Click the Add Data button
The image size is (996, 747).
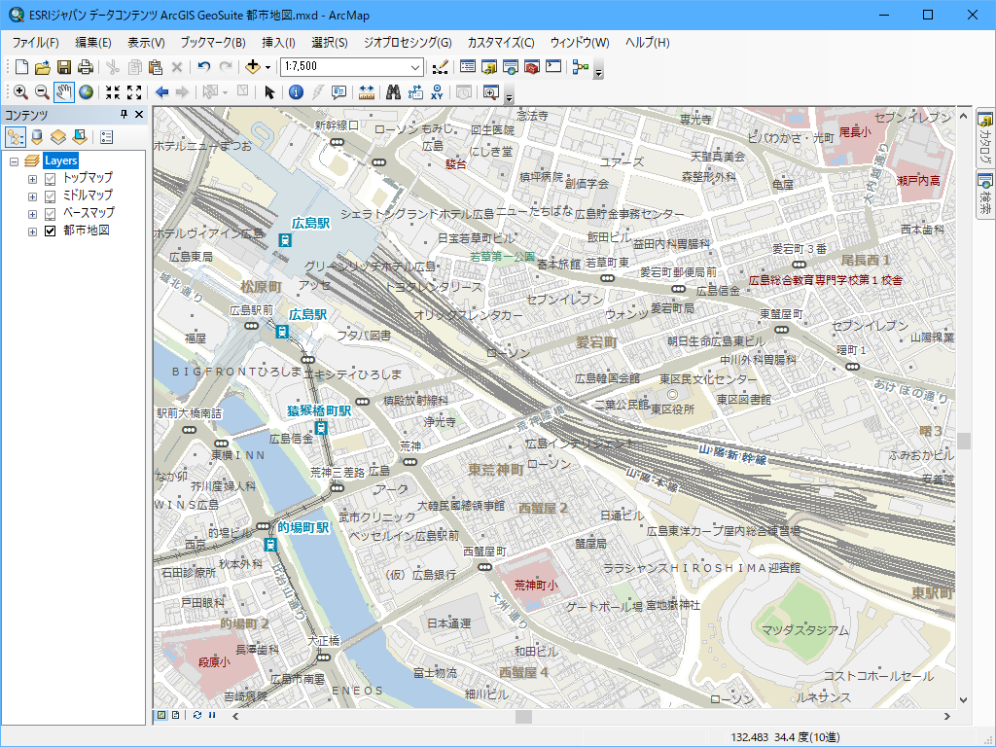pyautogui.click(x=253, y=67)
